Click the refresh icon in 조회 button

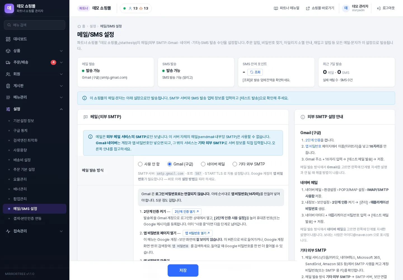pos(252,72)
